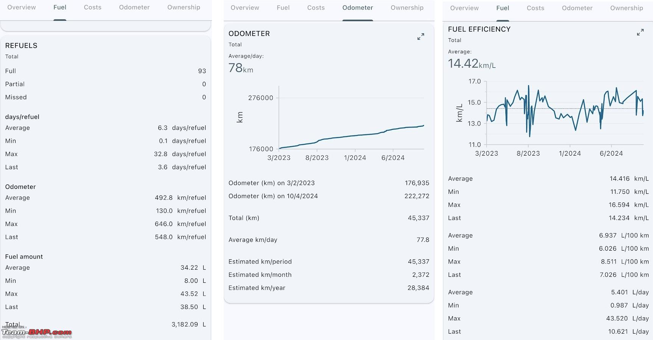
Task: Click the 14.416 km/L average value
Action: tap(629, 179)
